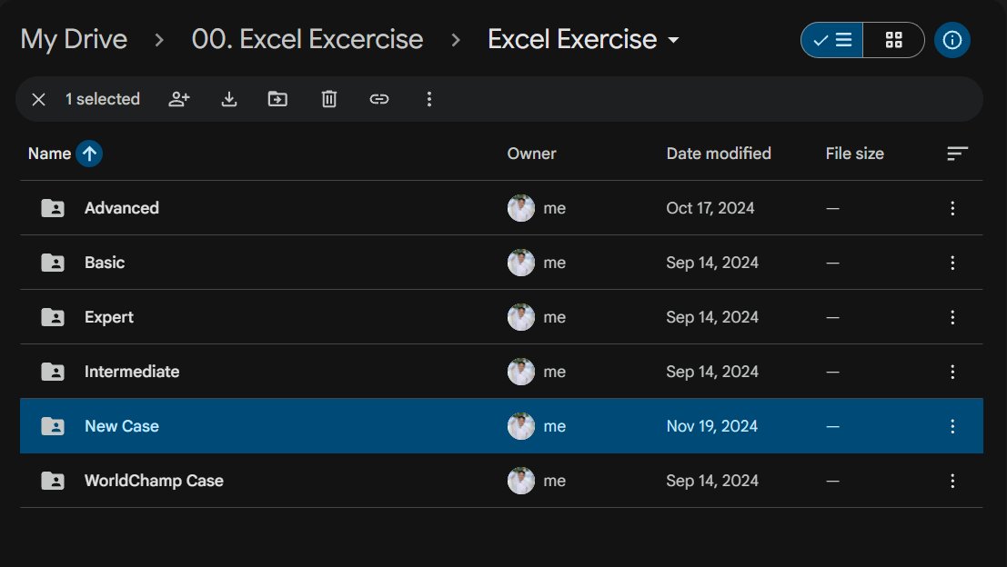Open more options for Intermediate folder

(x=952, y=372)
